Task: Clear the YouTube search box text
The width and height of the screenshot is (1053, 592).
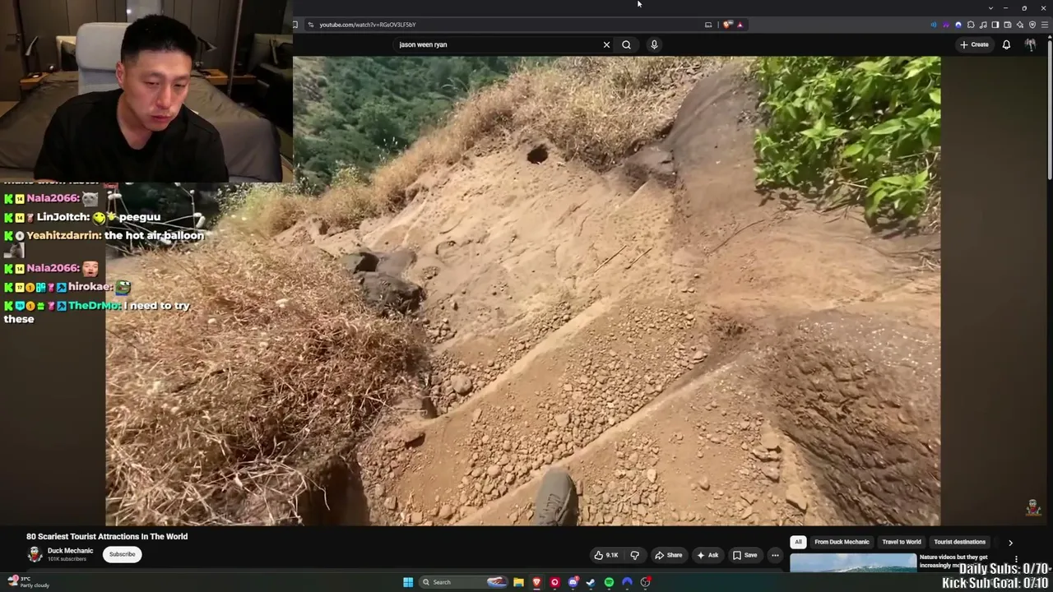Action: coord(606,44)
